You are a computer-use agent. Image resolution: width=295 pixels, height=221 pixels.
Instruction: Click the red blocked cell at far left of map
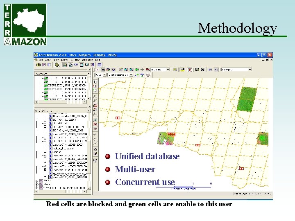click(118, 118)
